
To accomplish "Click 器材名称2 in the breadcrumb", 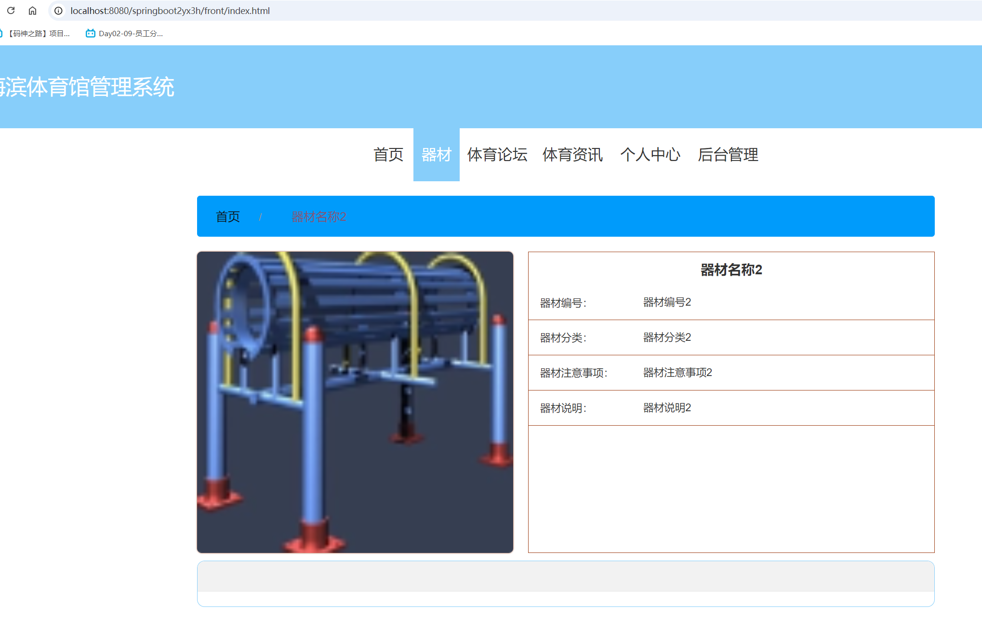I will point(318,216).
